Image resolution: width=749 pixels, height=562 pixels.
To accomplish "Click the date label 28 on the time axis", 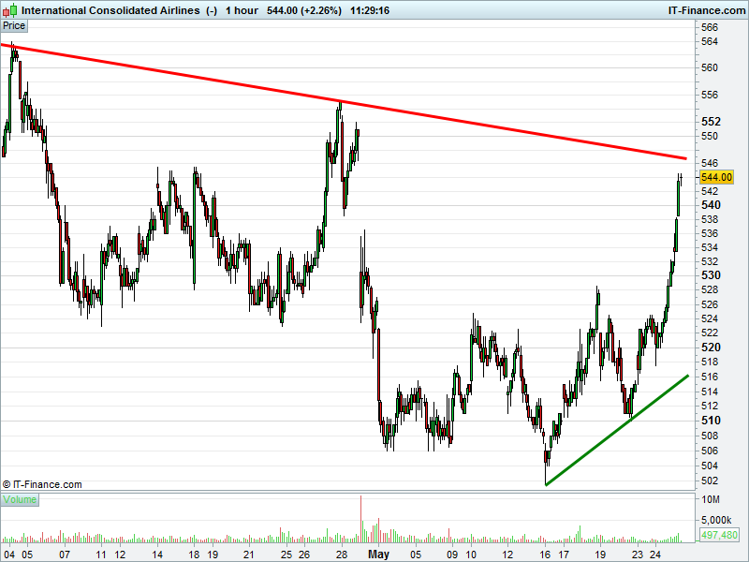I will (342, 555).
